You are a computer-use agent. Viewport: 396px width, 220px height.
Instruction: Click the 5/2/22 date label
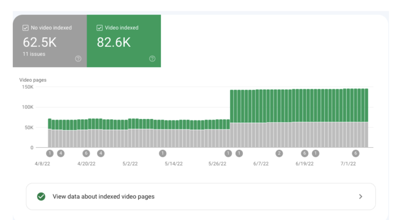click(x=130, y=164)
